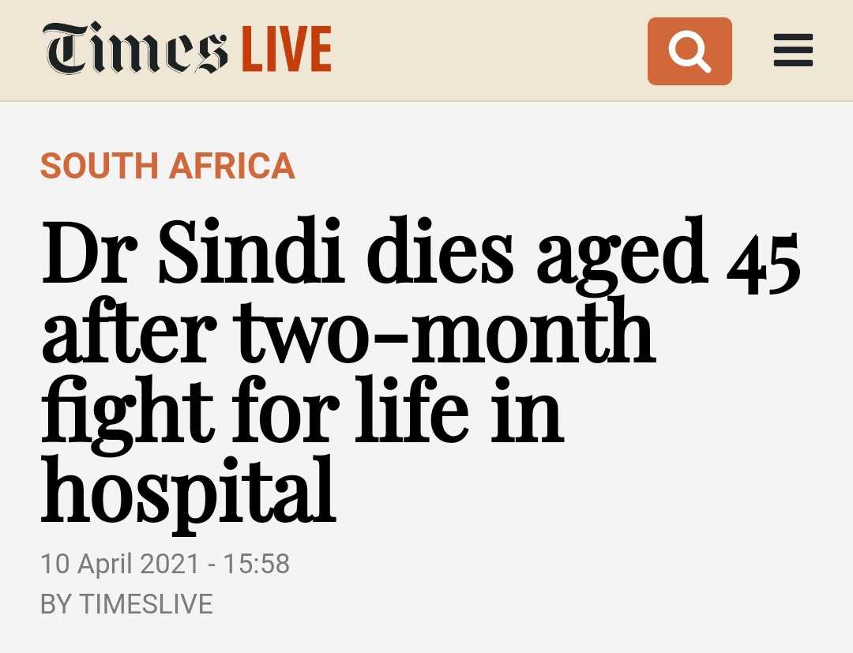Screen dimensions: 853x653
Task: Click the orange 'LIVE' logo text
Action: coord(287,49)
